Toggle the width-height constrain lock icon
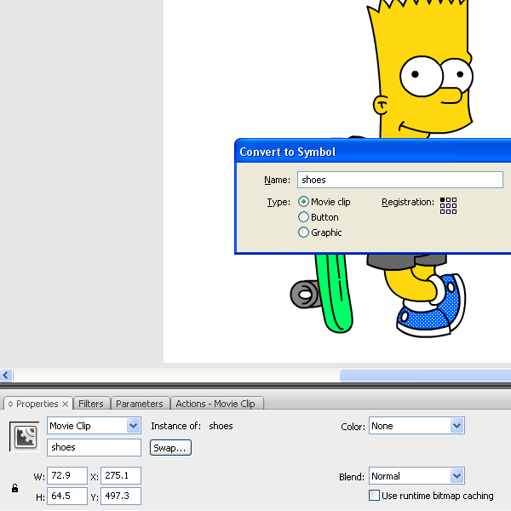This screenshot has width=511, height=511. (x=15, y=488)
